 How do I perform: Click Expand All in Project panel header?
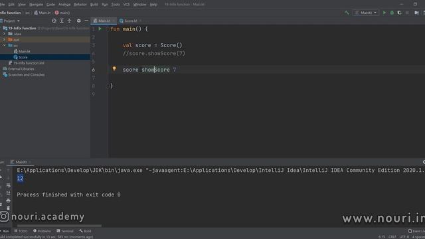coord(62,21)
